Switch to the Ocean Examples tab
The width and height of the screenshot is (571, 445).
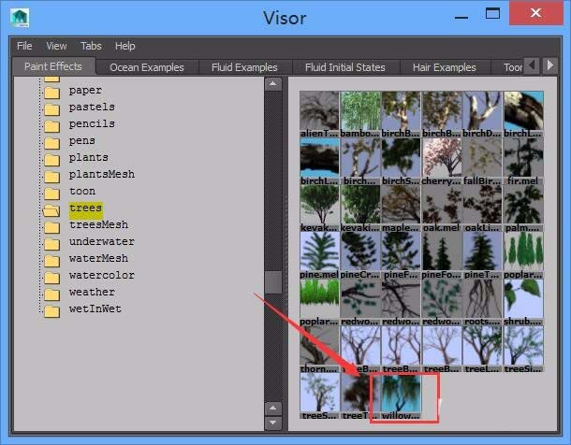coord(146,67)
